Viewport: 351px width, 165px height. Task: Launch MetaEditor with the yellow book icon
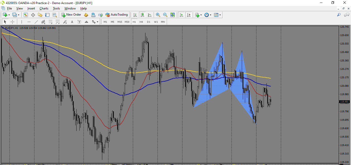point(86,15)
